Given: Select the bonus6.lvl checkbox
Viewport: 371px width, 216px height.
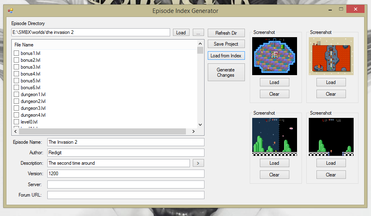Looking at the screenshot, I should 16,88.
